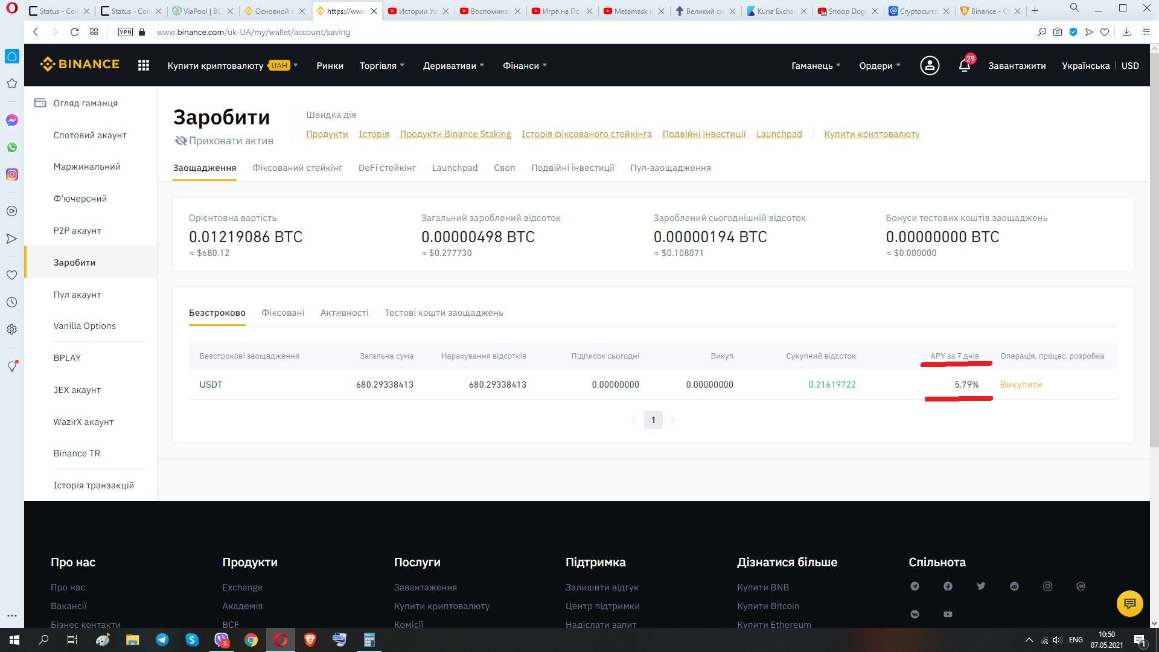This screenshot has width=1159, height=652.
Task: Click Завантажити in the top bar
Action: coord(1017,65)
